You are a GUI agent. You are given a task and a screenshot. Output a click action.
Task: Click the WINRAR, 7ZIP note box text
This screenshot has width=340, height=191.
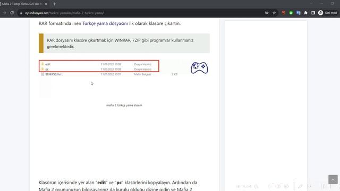click(x=120, y=44)
